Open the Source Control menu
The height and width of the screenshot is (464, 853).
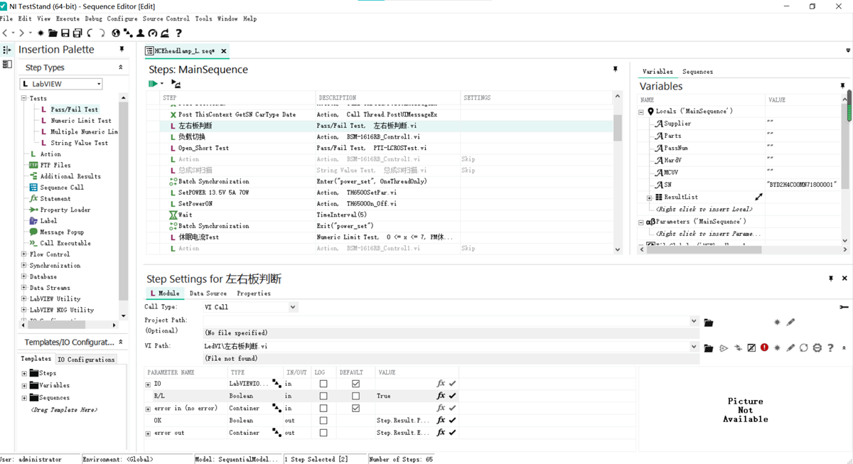(x=166, y=18)
